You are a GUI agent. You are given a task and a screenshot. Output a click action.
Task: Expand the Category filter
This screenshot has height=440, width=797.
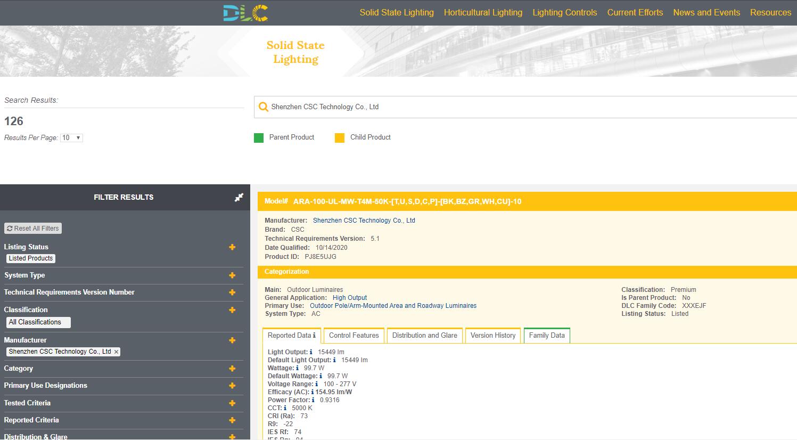coord(232,369)
